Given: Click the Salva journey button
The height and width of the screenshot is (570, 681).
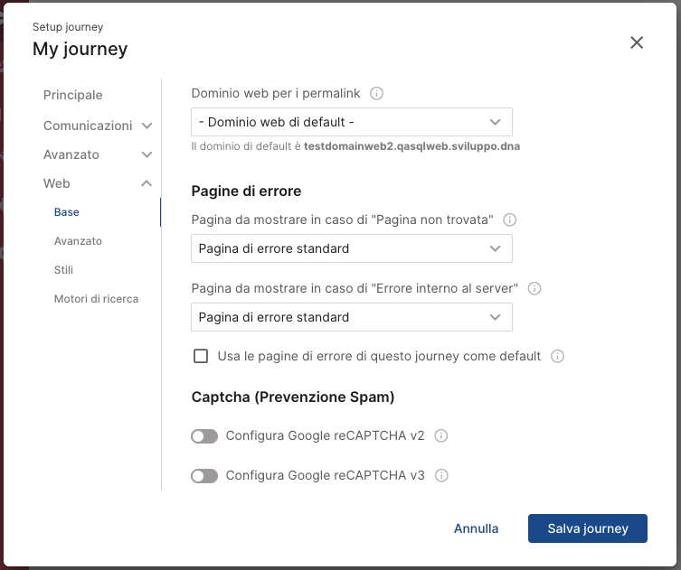Looking at the screenshot, I should 588,528.
